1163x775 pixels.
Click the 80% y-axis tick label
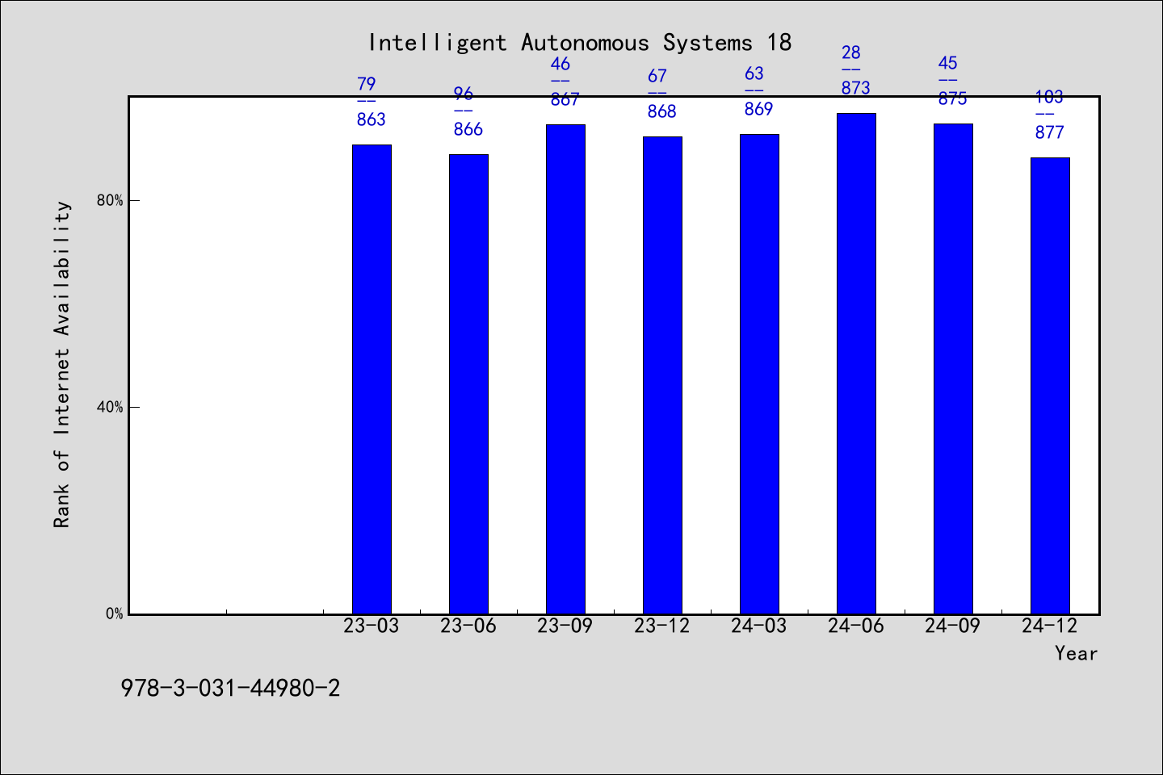click(x=110, y=200)
